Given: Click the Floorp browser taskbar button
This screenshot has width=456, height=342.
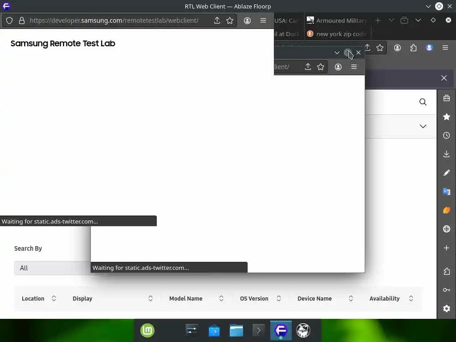Looking at the screenshot, I should 281,330.
